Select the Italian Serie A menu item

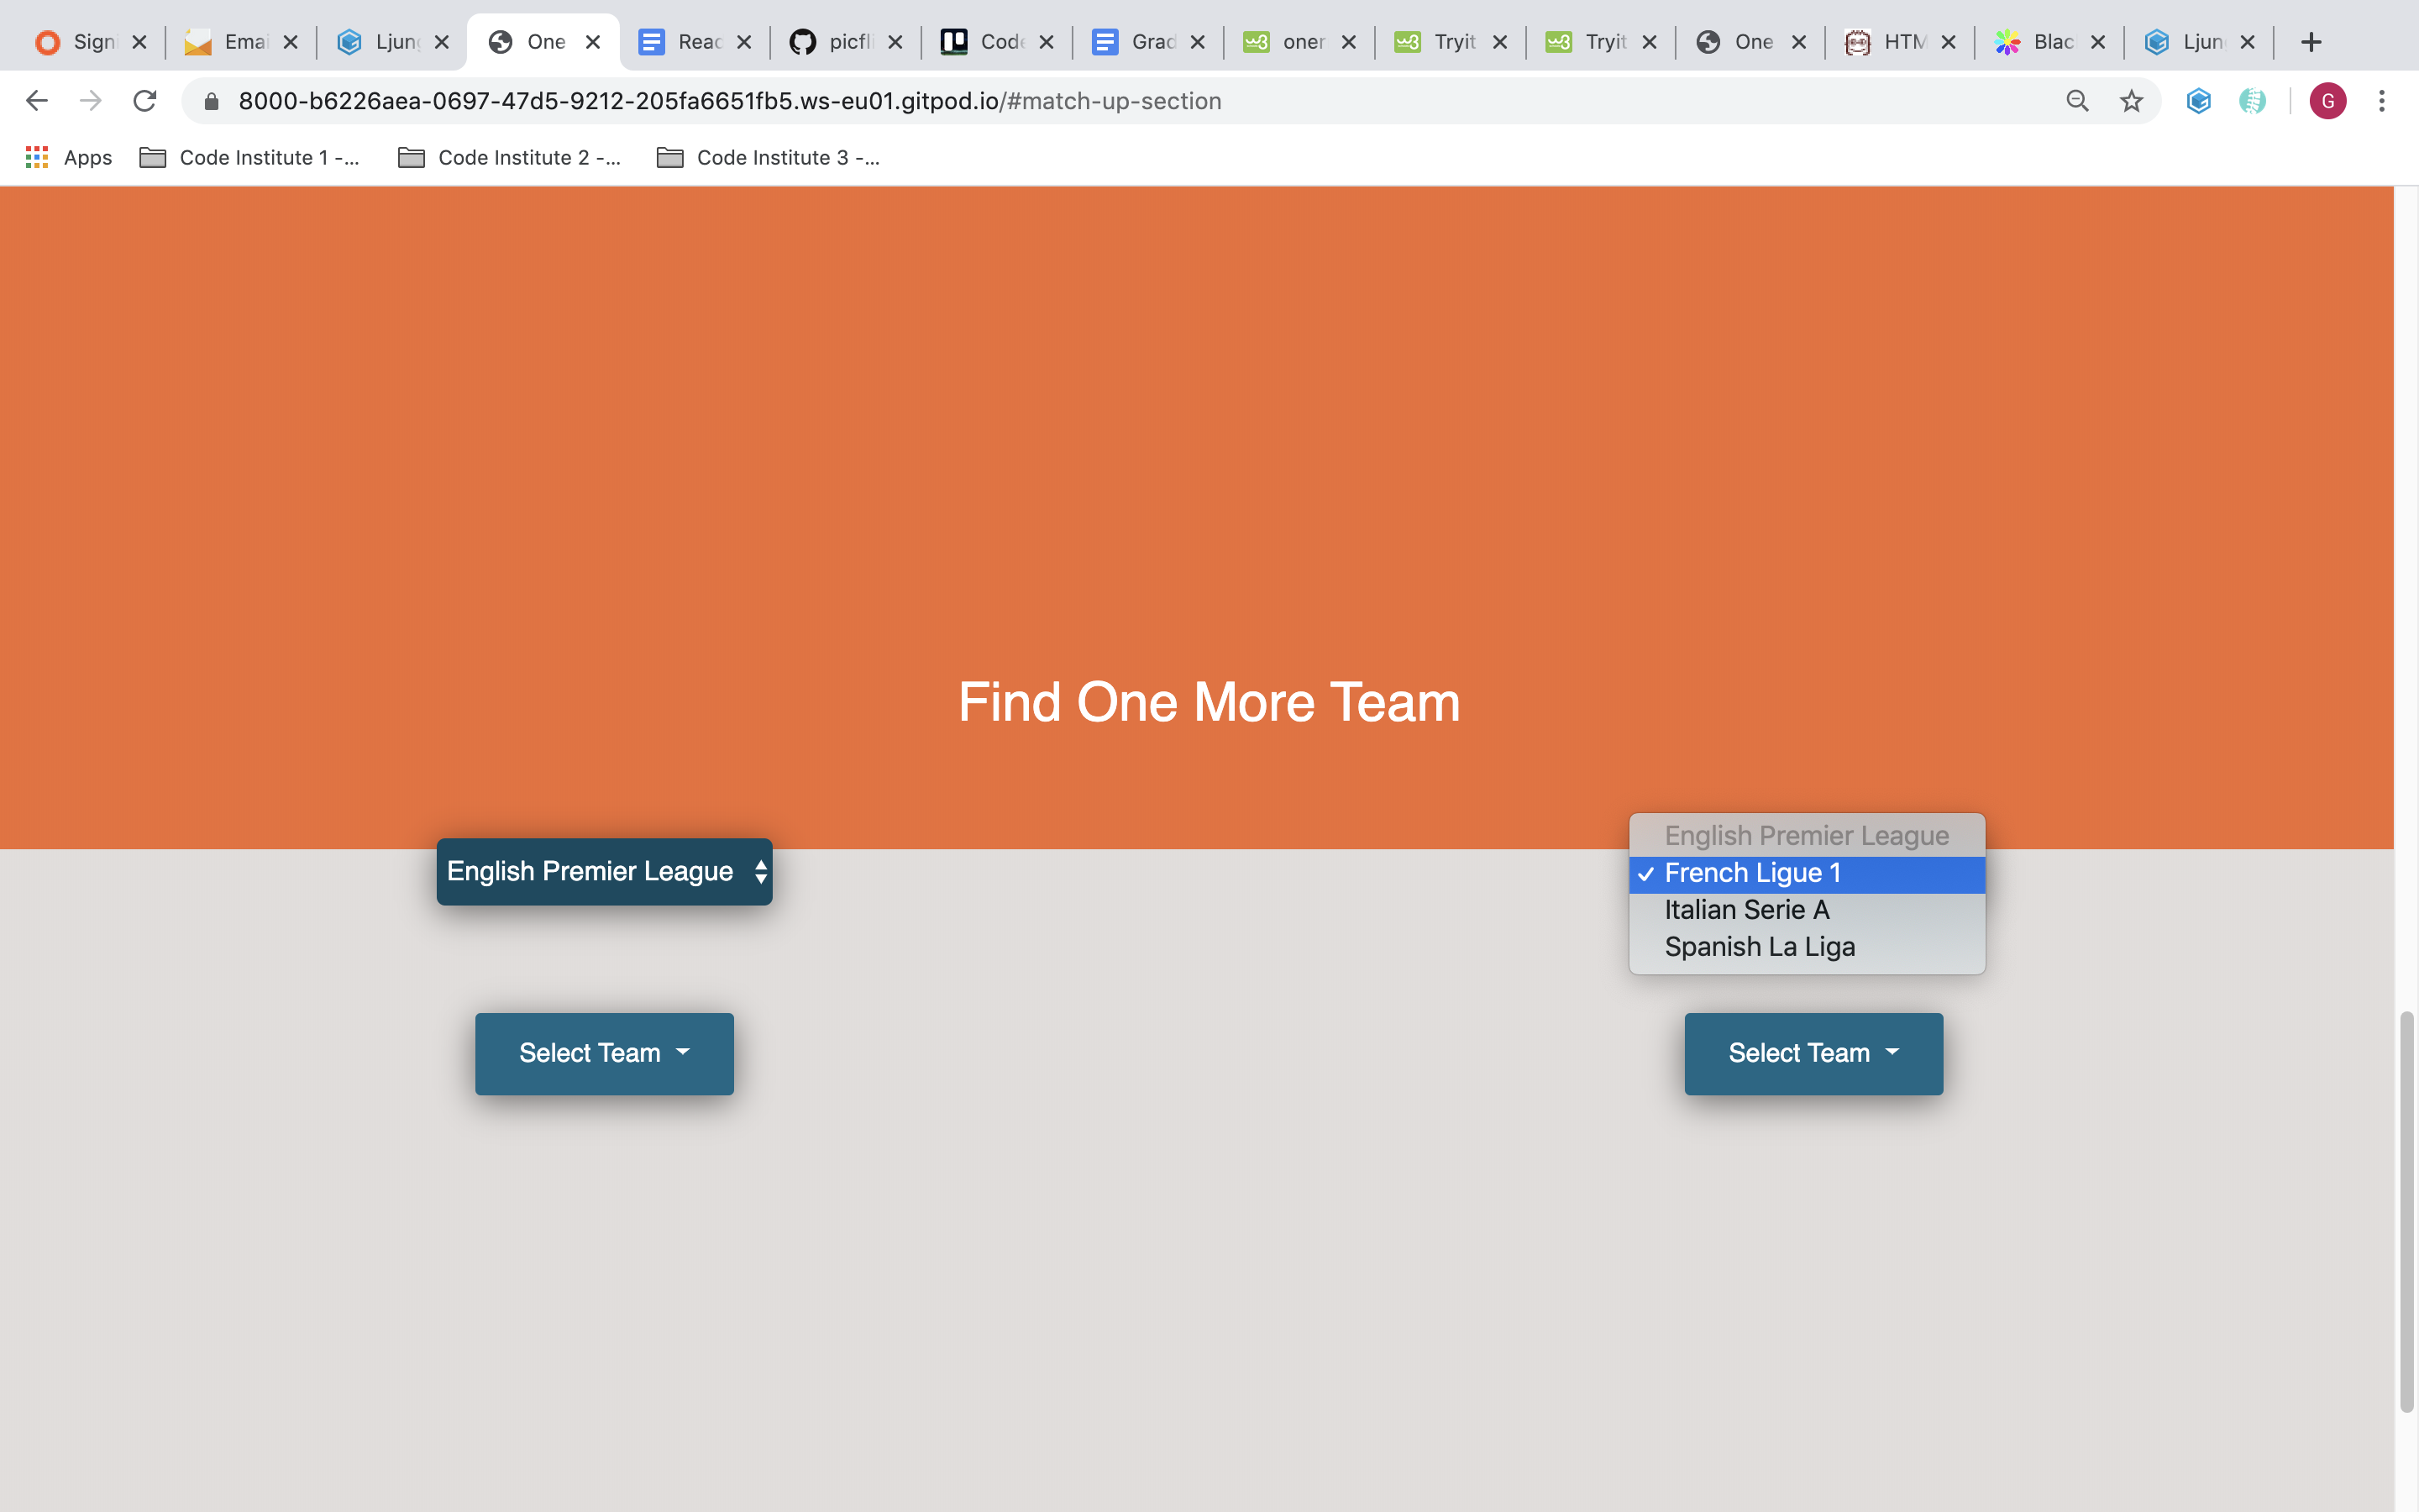(1747, 909)
